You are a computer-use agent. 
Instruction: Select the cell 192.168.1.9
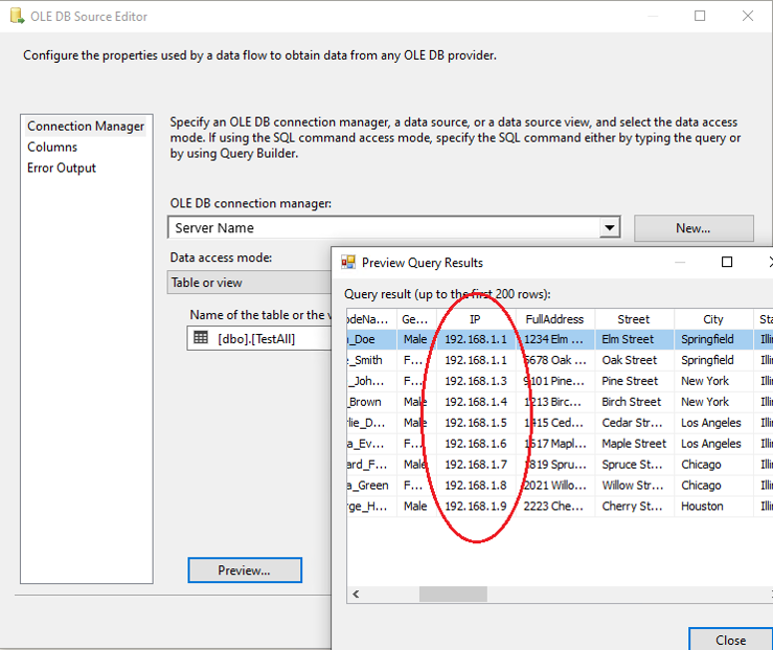coord(476,506)
